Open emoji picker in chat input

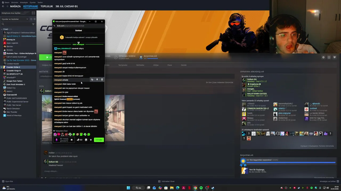point(71,140)
